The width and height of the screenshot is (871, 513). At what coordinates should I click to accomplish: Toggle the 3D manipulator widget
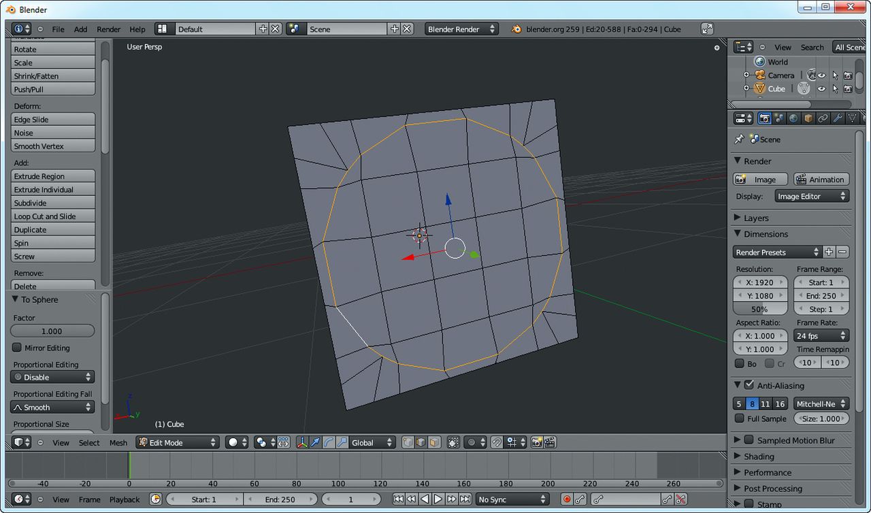(302, 442)
